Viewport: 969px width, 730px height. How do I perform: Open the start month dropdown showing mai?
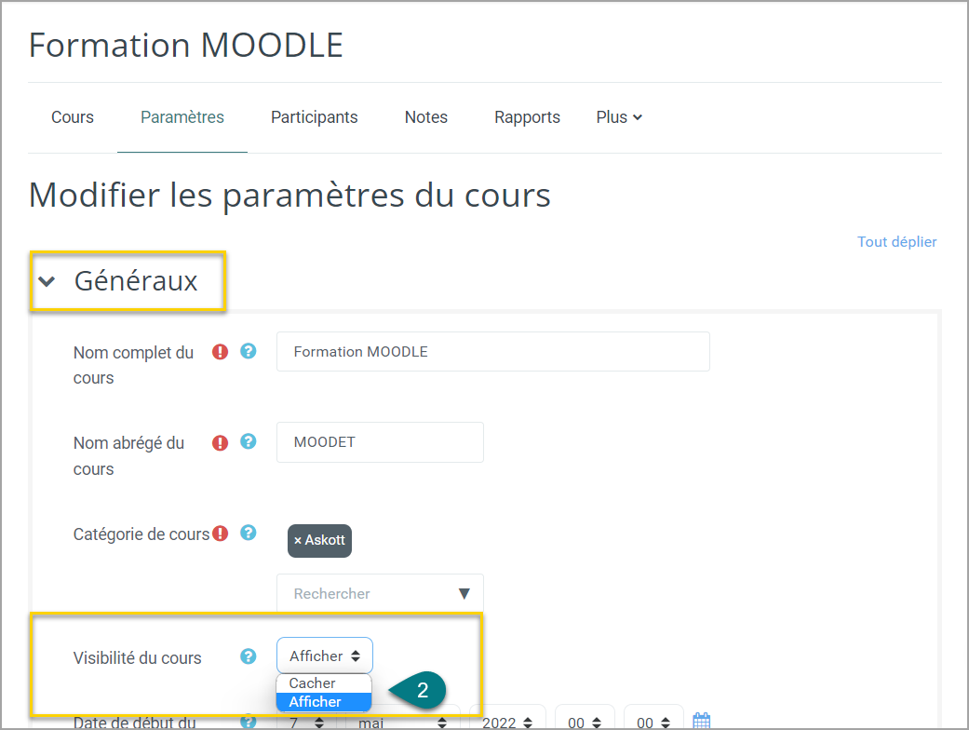(x=402, y=722)
